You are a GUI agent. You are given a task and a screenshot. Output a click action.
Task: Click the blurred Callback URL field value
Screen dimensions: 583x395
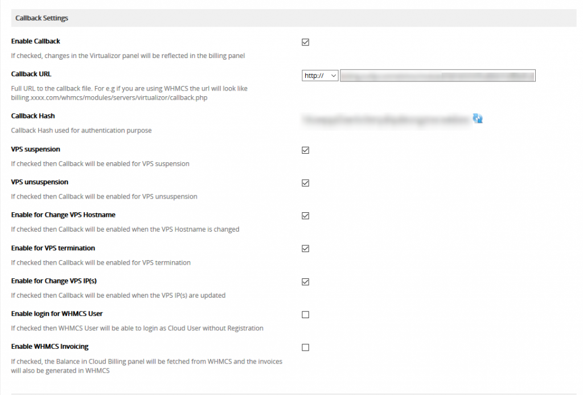pyautogui.click(x=437, y=75)
